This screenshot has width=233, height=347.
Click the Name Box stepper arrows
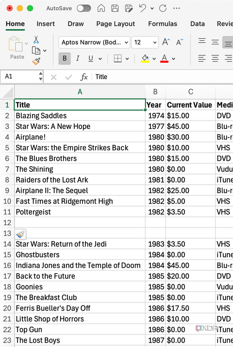(x=41, y=76)
